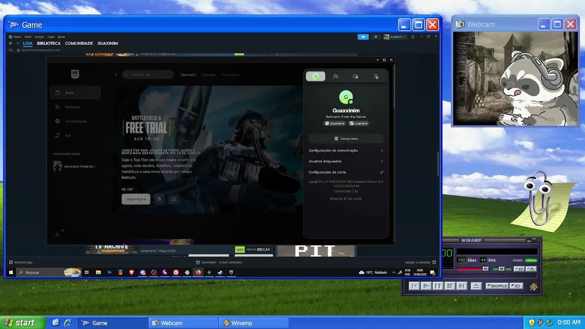
Task: Open the Steam COMUNIDADE tab
Action: [79, 43]
